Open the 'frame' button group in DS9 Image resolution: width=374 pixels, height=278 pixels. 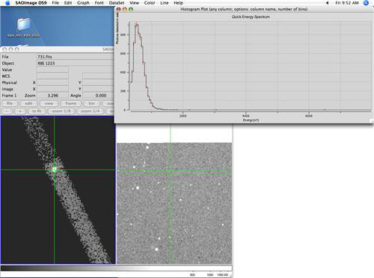(71, 103)
